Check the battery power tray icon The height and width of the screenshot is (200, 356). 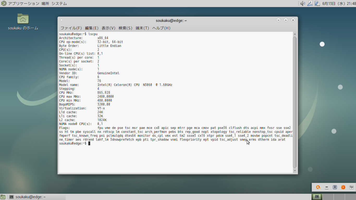[317, 3]
